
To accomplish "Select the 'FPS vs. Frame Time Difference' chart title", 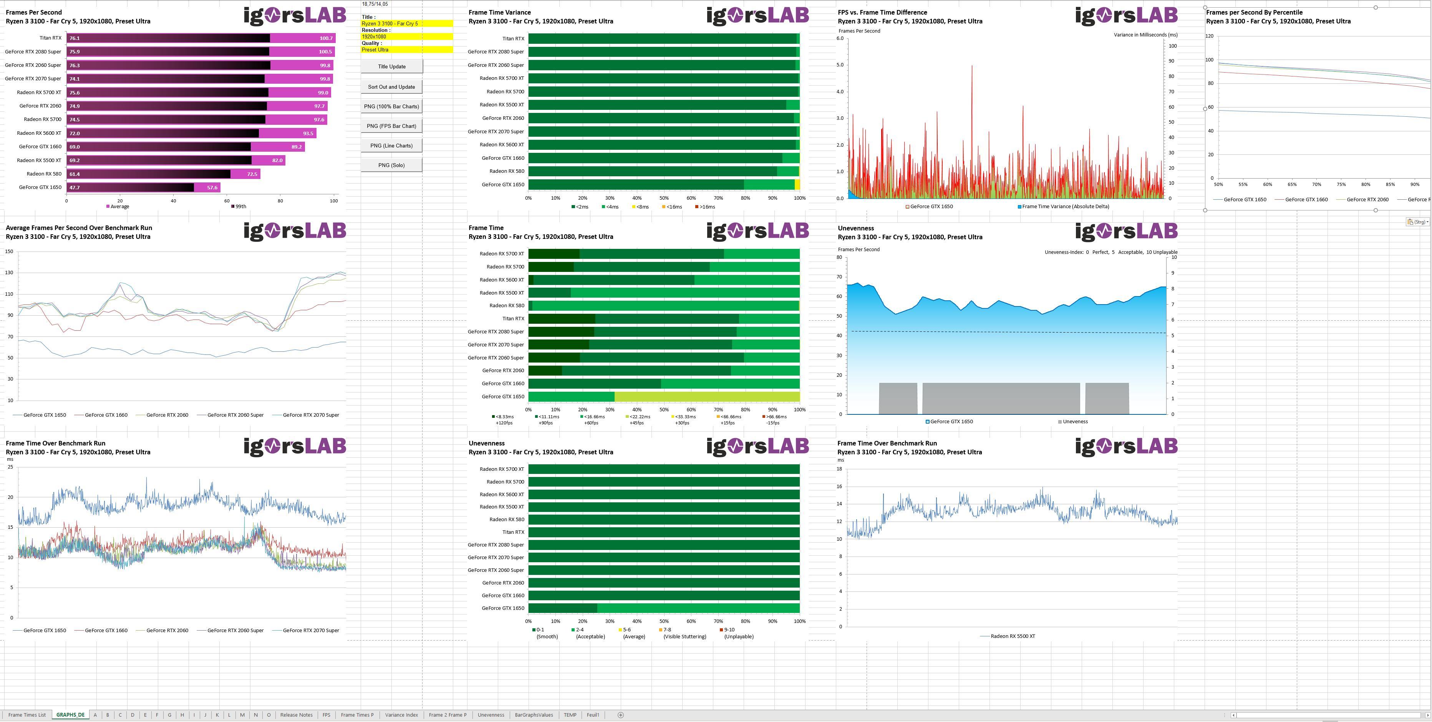I will pyautogui.click(x=883, y=12).
